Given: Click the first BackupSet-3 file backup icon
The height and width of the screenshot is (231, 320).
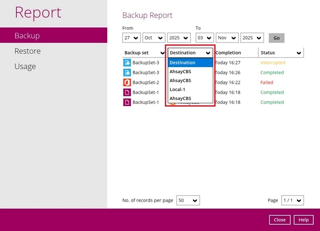Looking at the screenshot, I should [127, 63].
